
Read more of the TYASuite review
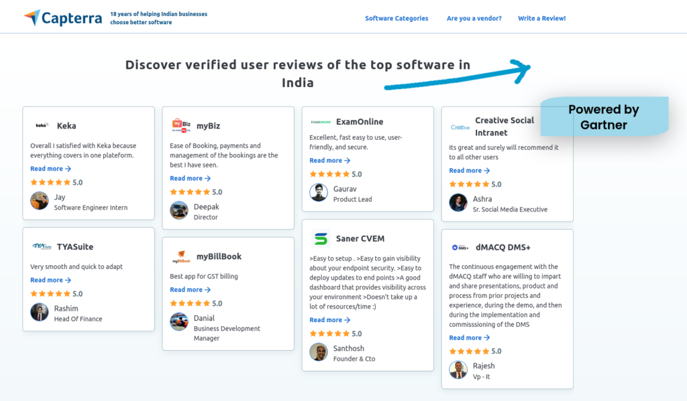coord(50,279)
